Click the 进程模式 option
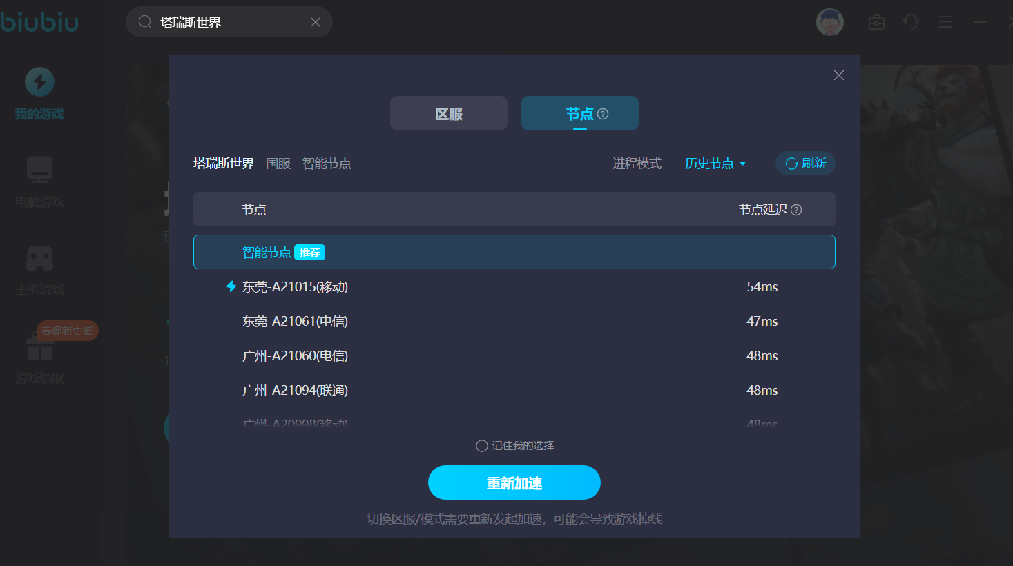This screenshot has width=1013, height=566. (x=637, y=164)
